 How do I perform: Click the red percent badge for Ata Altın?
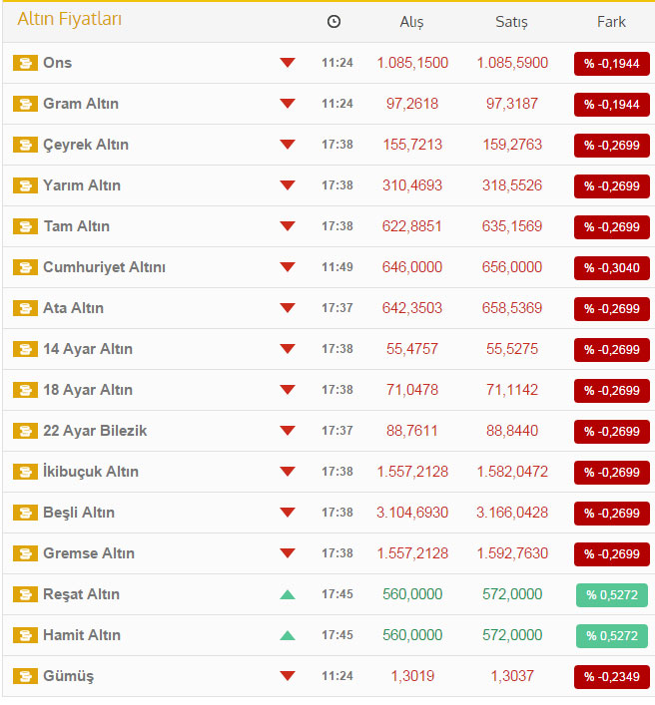click(x=612, y=308)
